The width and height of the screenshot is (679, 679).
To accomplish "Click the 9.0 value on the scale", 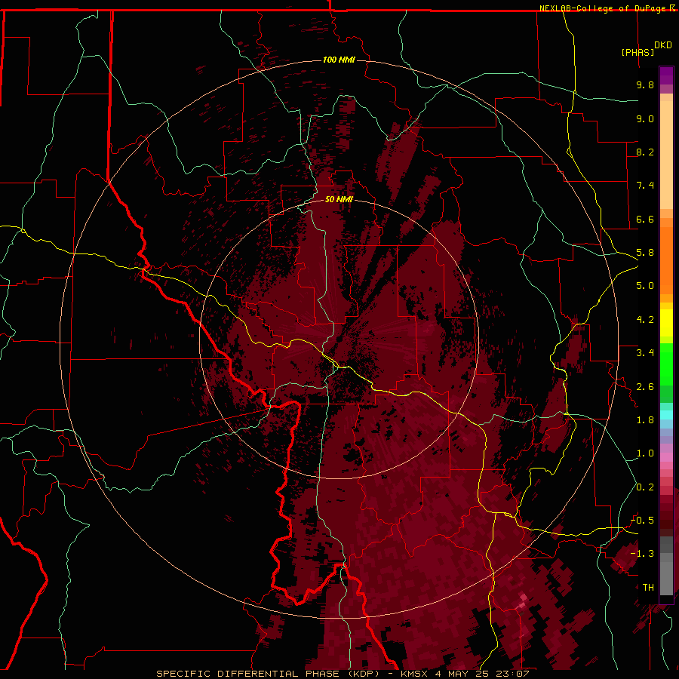I will 645,118.
